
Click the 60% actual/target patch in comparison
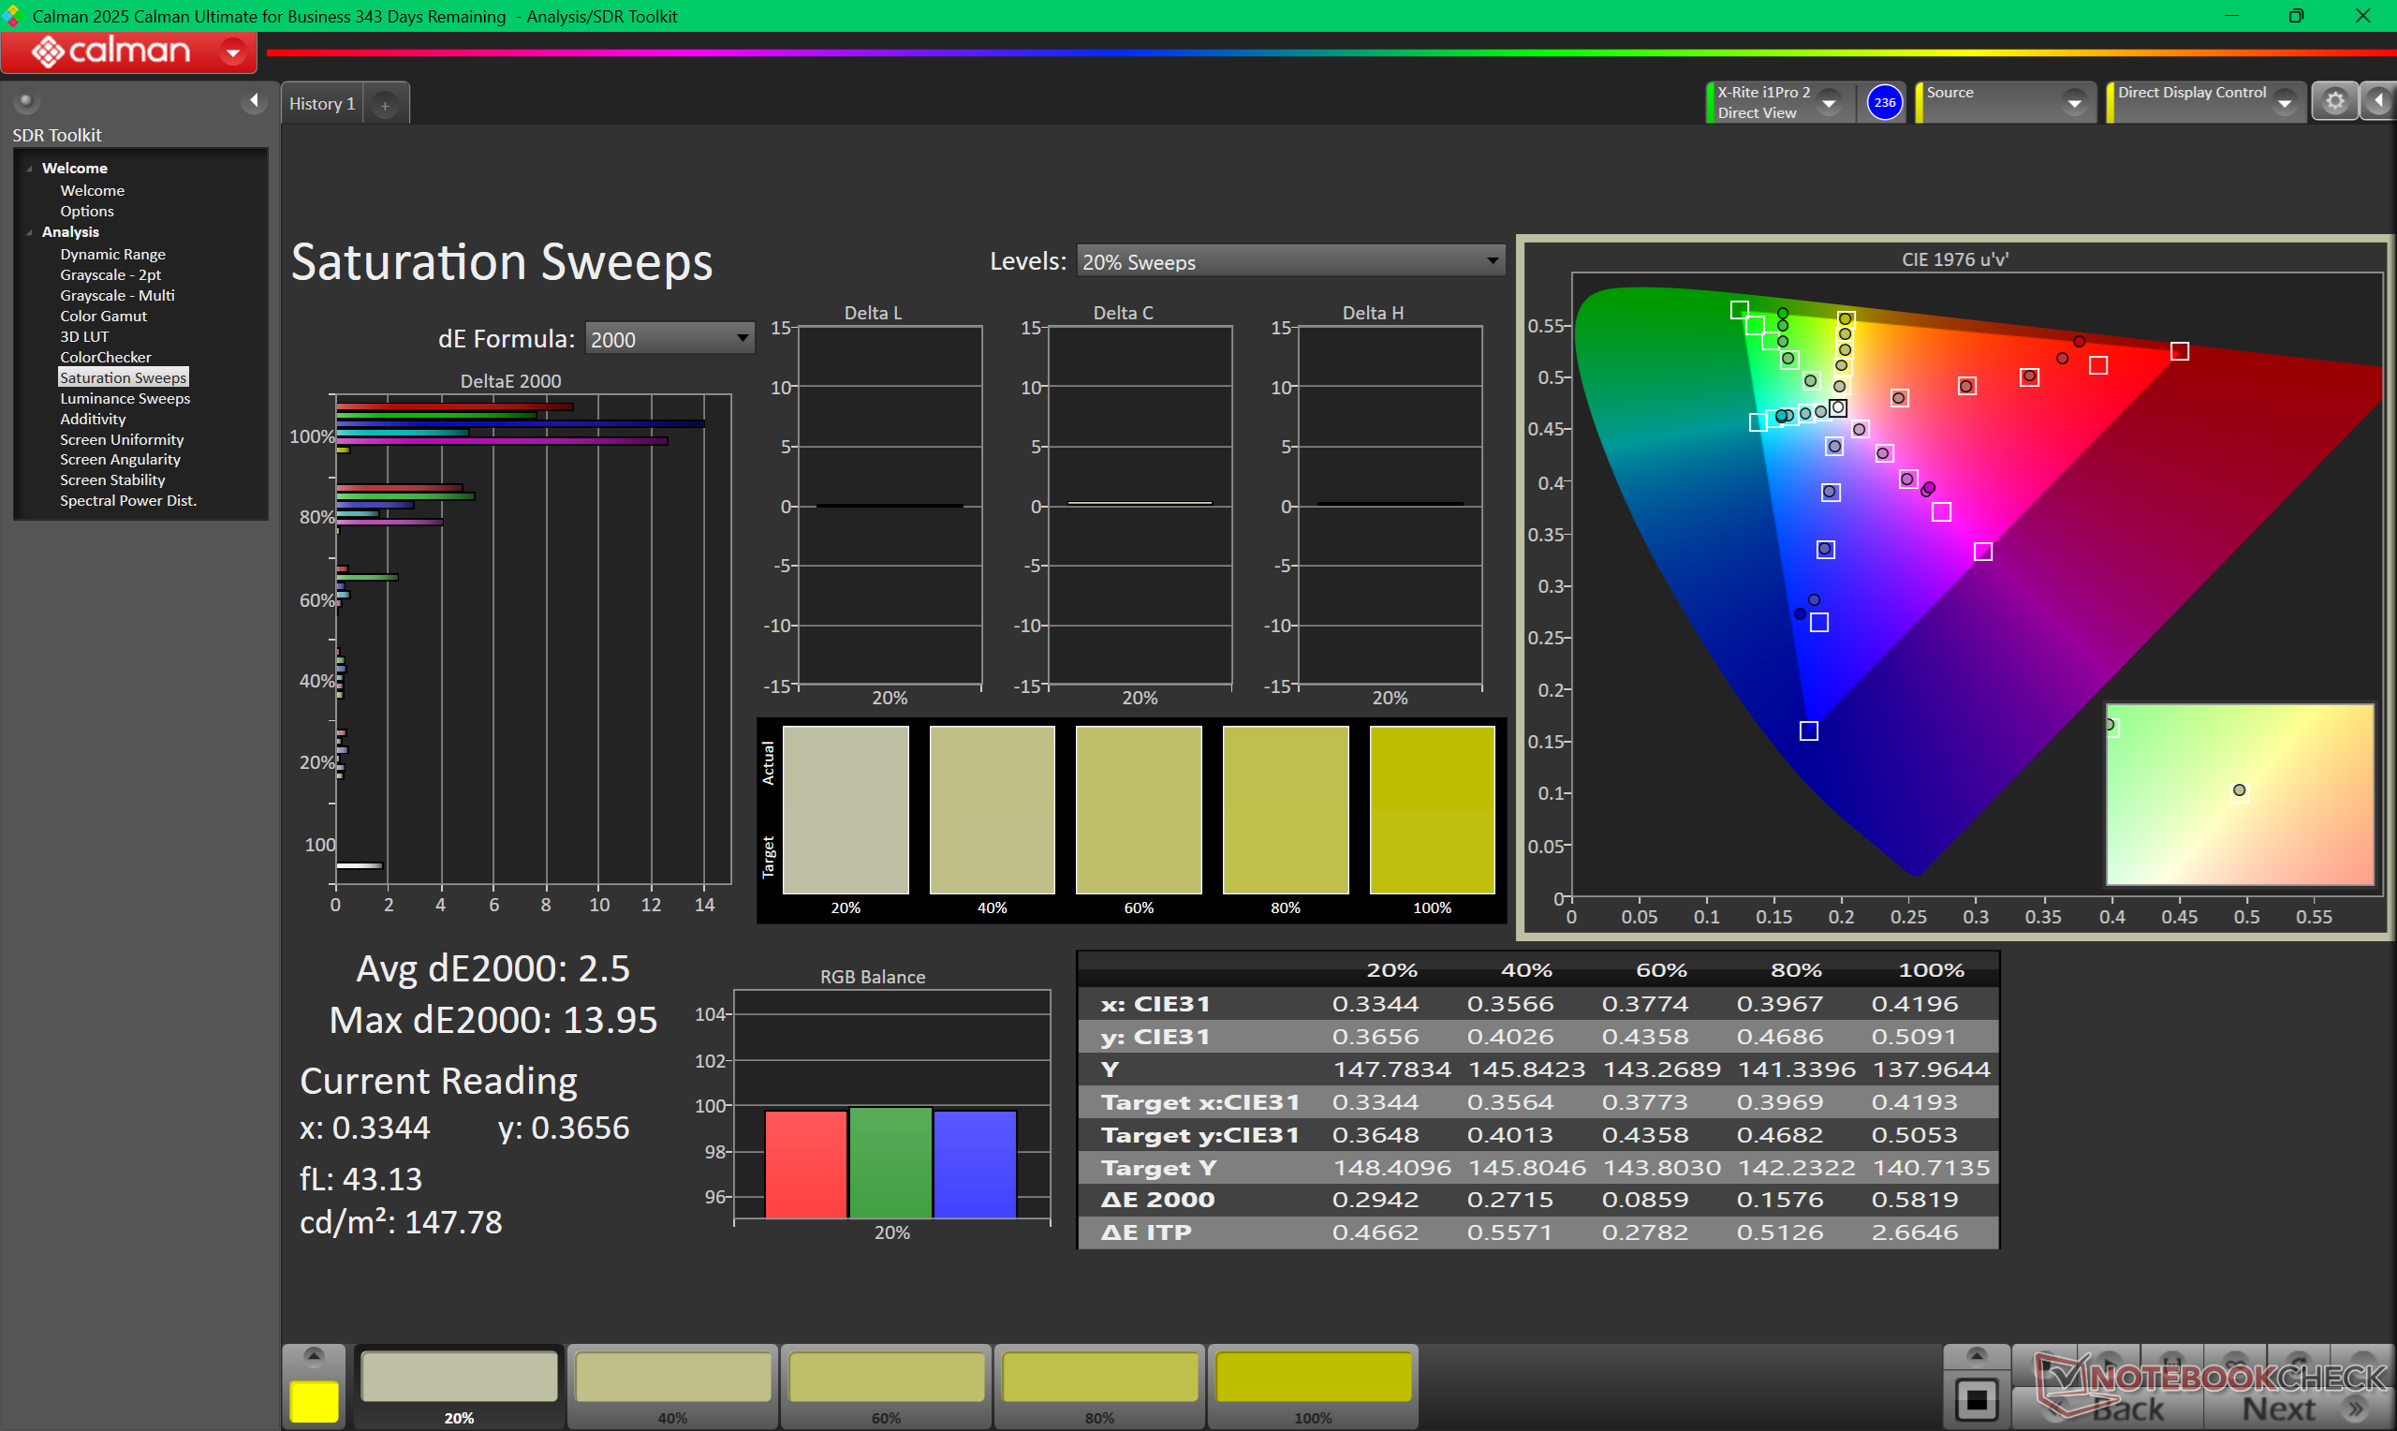[x=1139, y=810]
